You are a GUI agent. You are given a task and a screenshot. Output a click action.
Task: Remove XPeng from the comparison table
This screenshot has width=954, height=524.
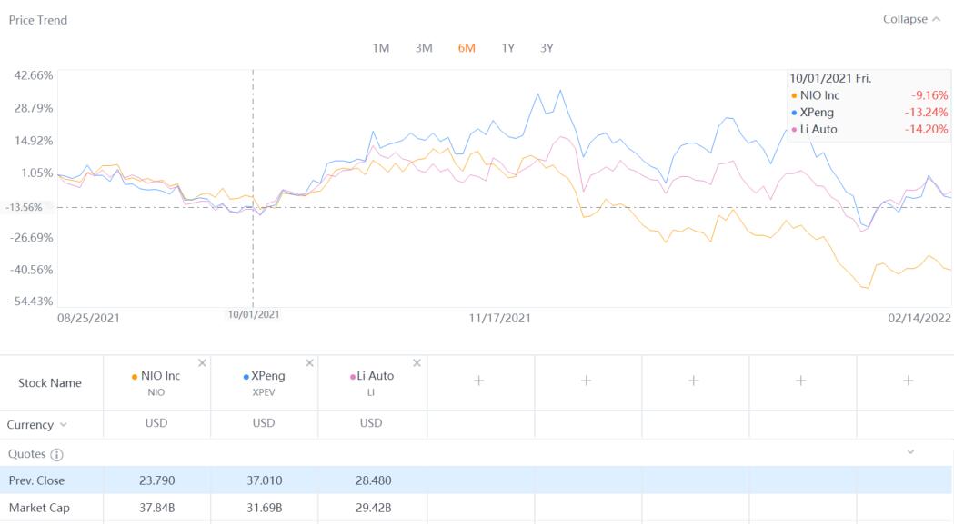pyautogui.click(x=309, y=363)
